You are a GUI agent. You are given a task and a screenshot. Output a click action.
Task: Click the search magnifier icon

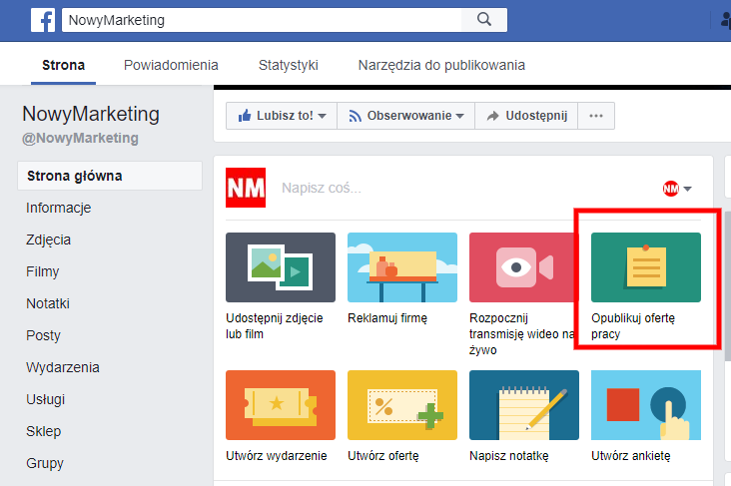click(x=484, y=20)
